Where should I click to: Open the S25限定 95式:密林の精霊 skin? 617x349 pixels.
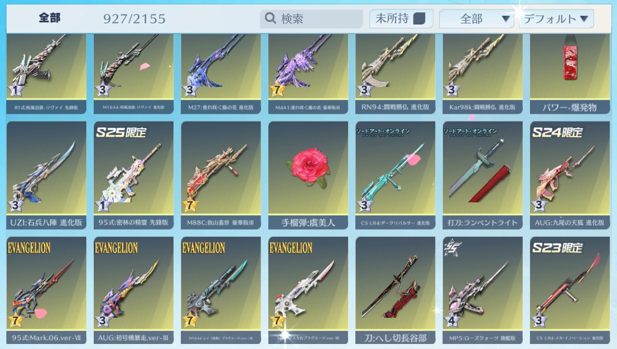tap(133, 175)
